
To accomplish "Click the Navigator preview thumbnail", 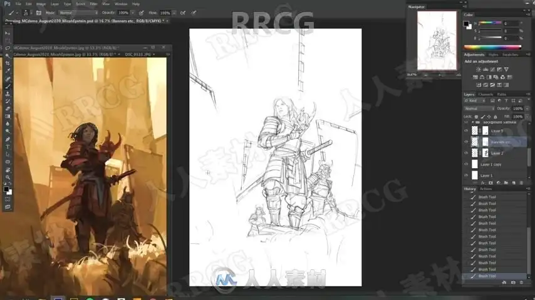I will point(437,41).
